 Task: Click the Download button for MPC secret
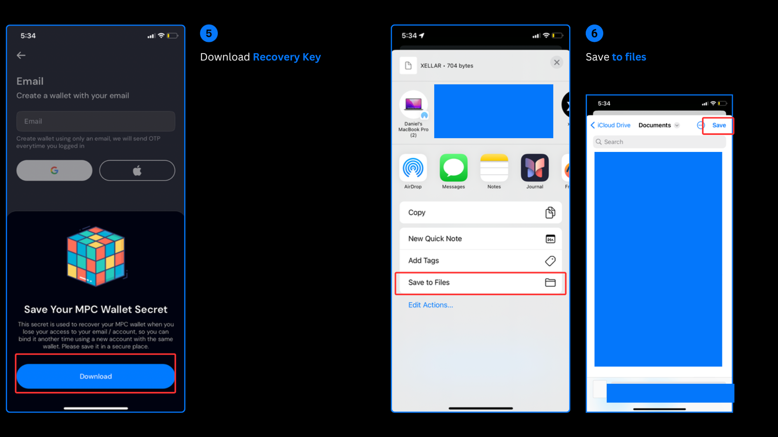pos(96,376)
